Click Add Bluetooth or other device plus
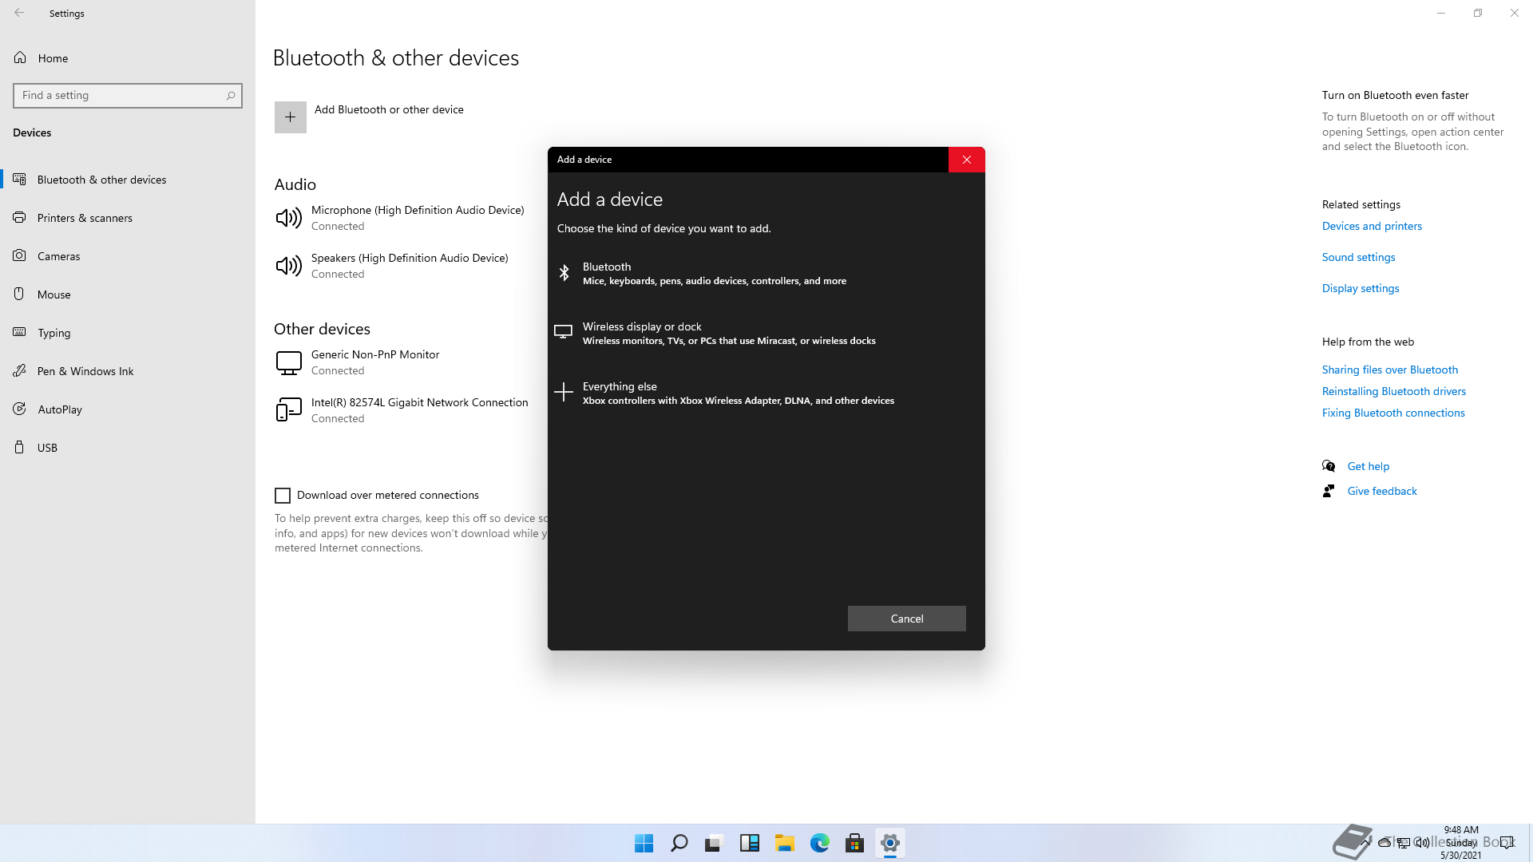Screen dimensions: 1533x862 click(x=291, y=117)
